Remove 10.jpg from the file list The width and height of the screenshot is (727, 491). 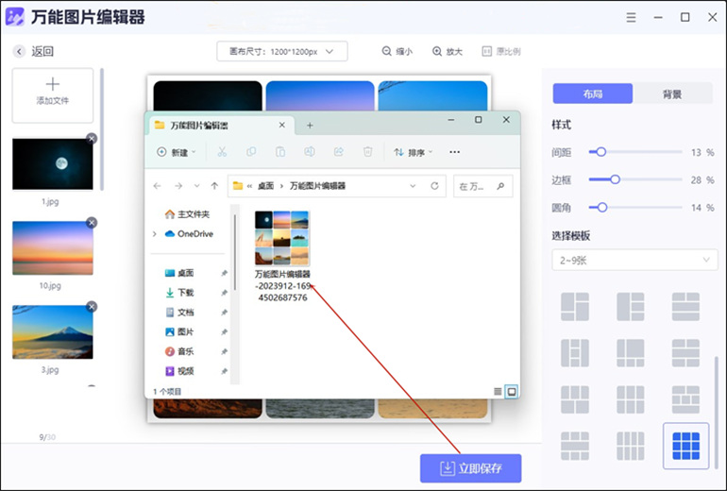point(92,223)
